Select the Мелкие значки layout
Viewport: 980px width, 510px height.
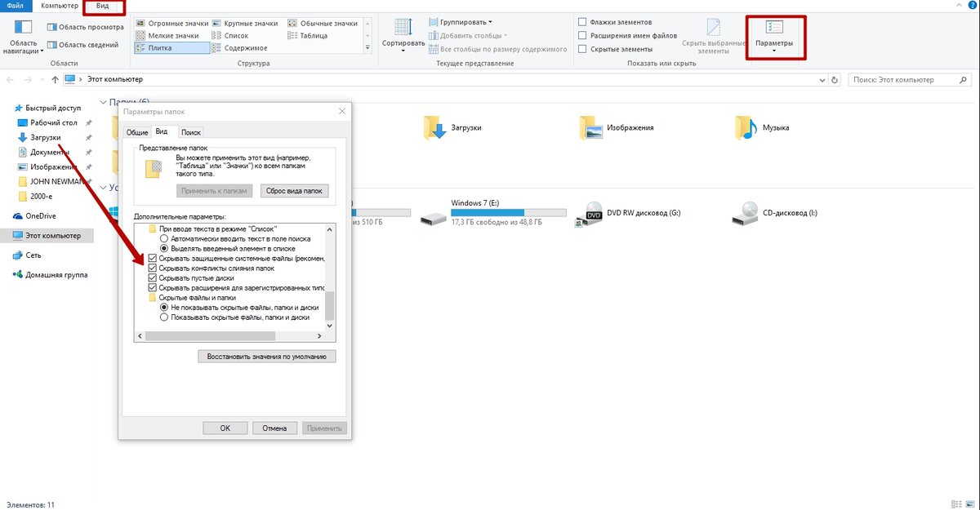[x=167, y=35]
